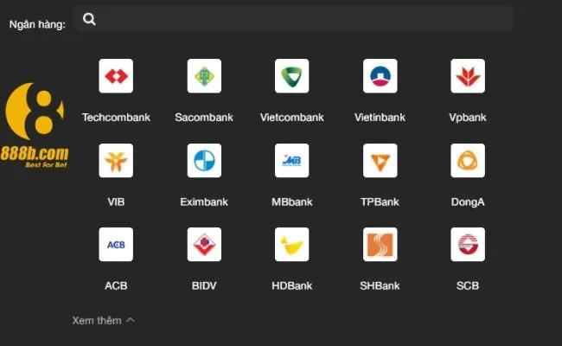Select the TPBank orange triangle icon

pos(380,161)
